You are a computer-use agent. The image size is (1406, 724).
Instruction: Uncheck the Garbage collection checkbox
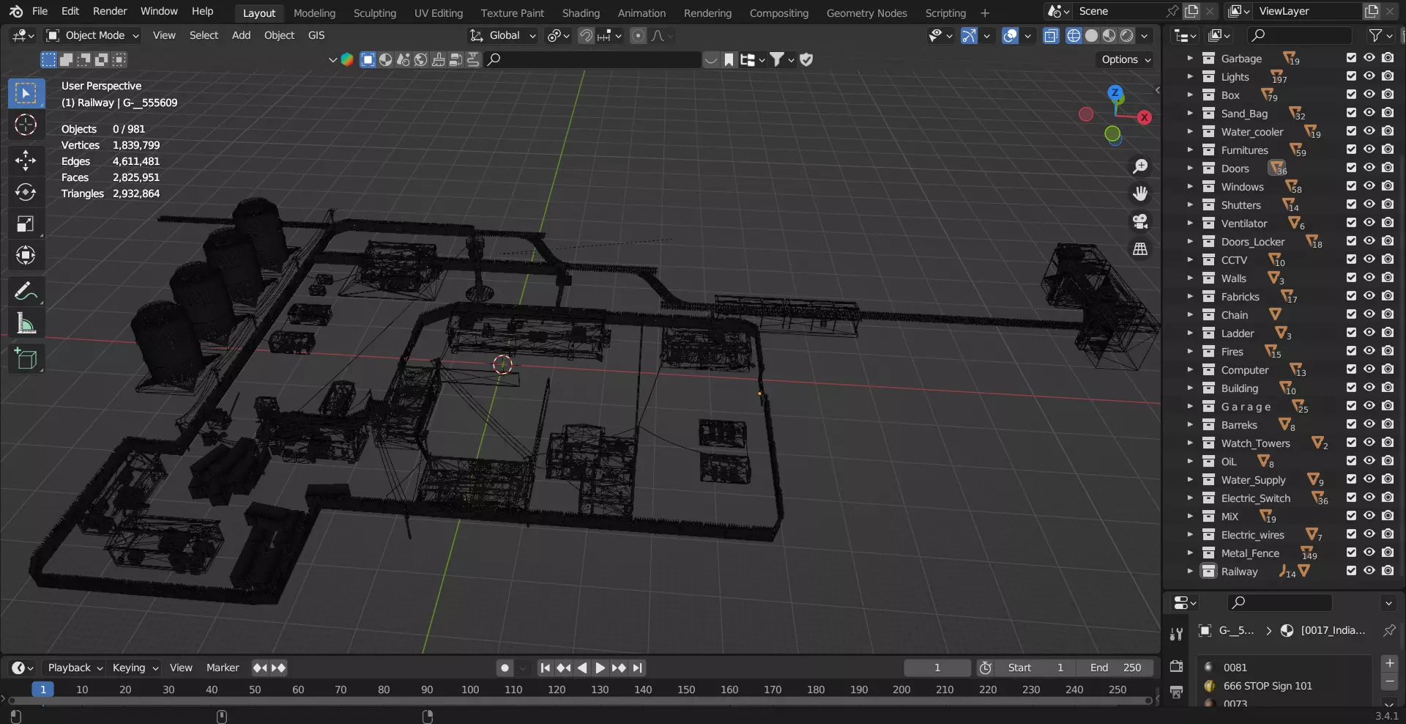point(1351,58)
